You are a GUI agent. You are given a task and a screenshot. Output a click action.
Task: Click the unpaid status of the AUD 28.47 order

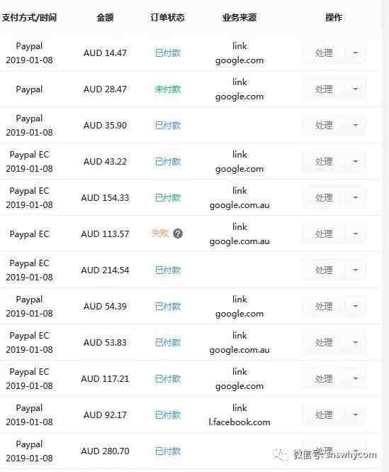[x=168, y=89]
